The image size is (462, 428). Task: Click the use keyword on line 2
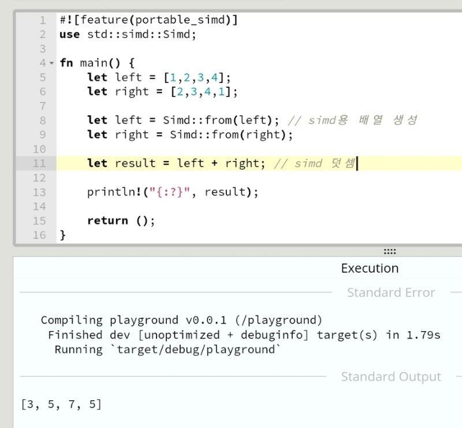pyautogui.click(x=69, y=34)
